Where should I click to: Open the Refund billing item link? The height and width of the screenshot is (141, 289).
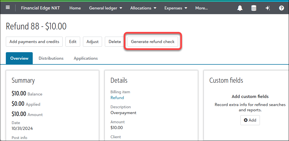pyautogui.click(x=117, y=98)
